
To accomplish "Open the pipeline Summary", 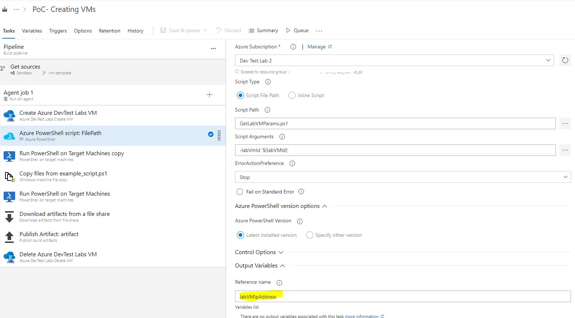I will click(263, 30).
